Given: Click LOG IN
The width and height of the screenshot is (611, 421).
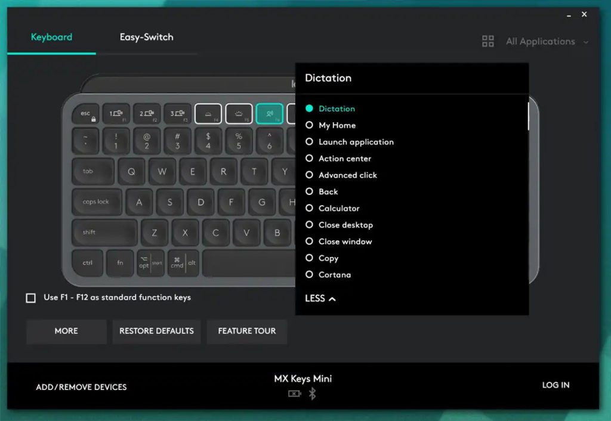Looking at the screenshot, I should pos(556,385).
